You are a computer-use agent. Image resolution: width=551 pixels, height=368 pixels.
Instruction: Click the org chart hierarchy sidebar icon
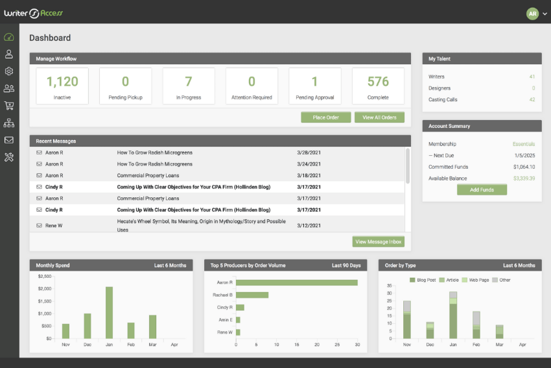coord(9,123)
